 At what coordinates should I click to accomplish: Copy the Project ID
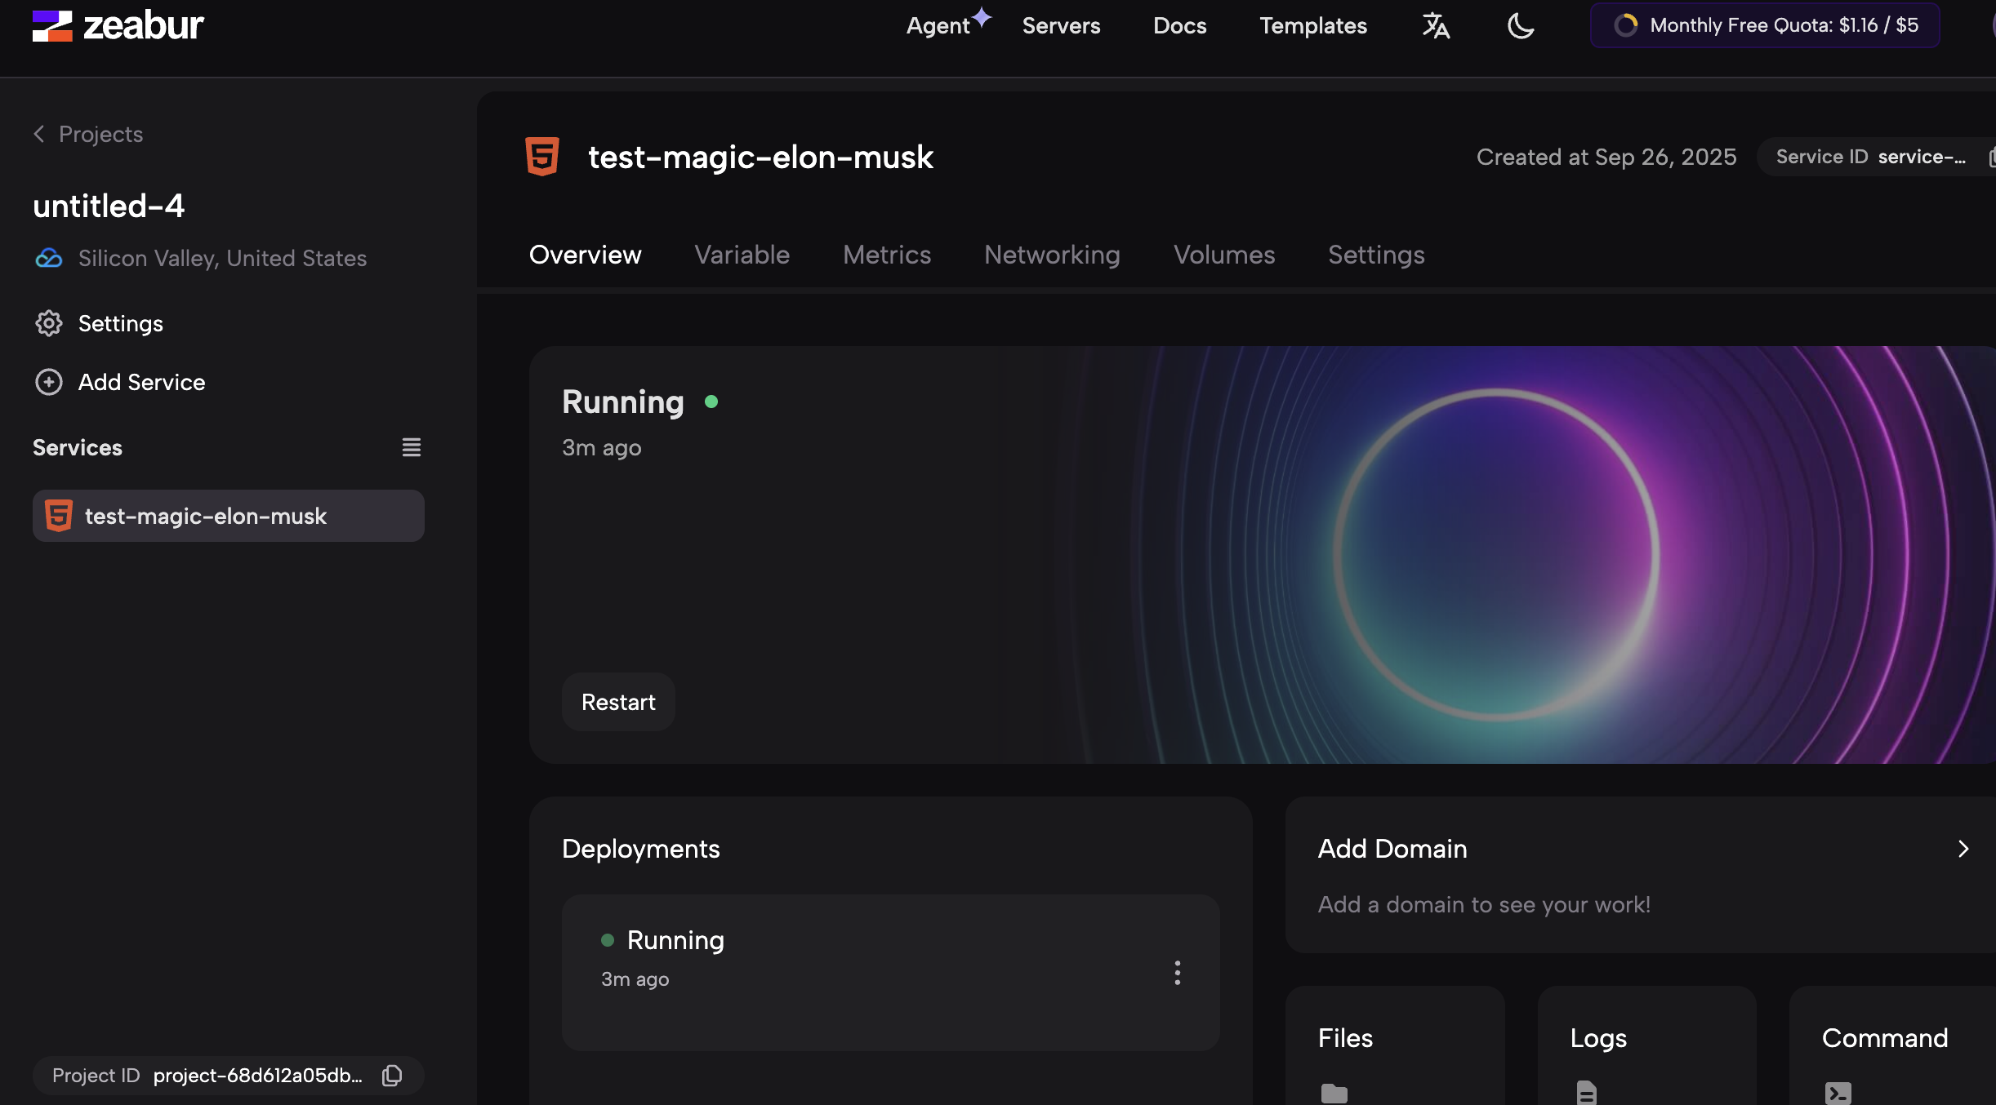pyautogui.click(x=392, y=1076)
